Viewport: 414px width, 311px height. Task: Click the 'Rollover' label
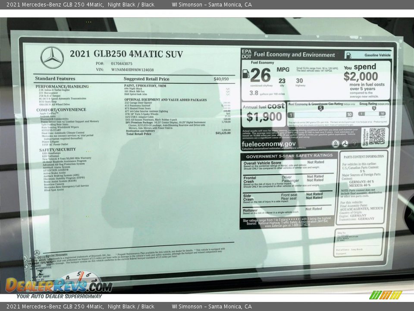pos(250,210)
